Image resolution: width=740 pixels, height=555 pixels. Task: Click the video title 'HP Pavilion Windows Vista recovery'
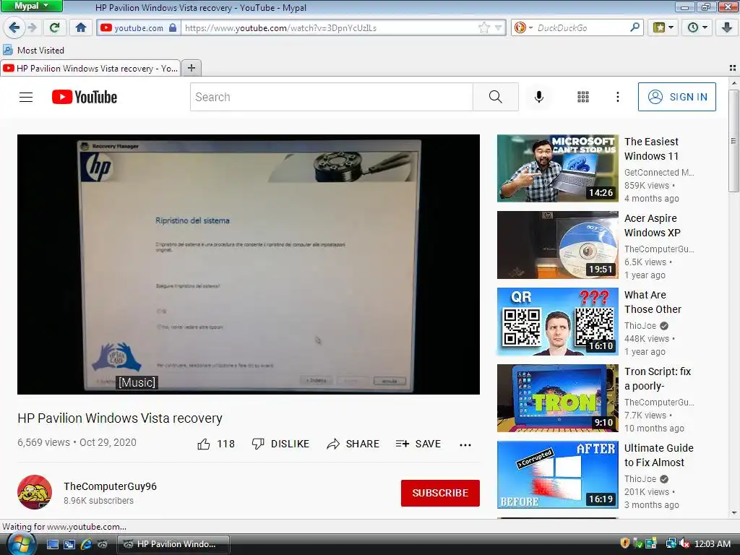(x=120, y=418)
